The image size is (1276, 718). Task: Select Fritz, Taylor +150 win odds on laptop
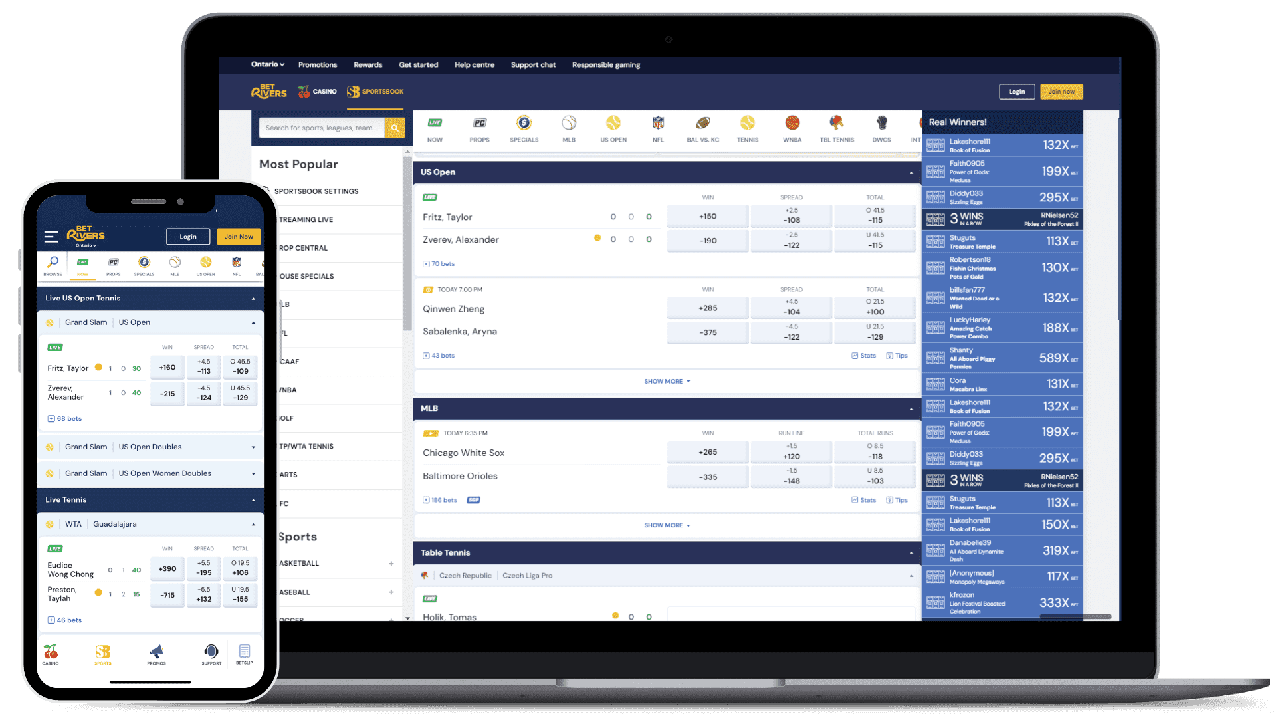click(708, 217)
